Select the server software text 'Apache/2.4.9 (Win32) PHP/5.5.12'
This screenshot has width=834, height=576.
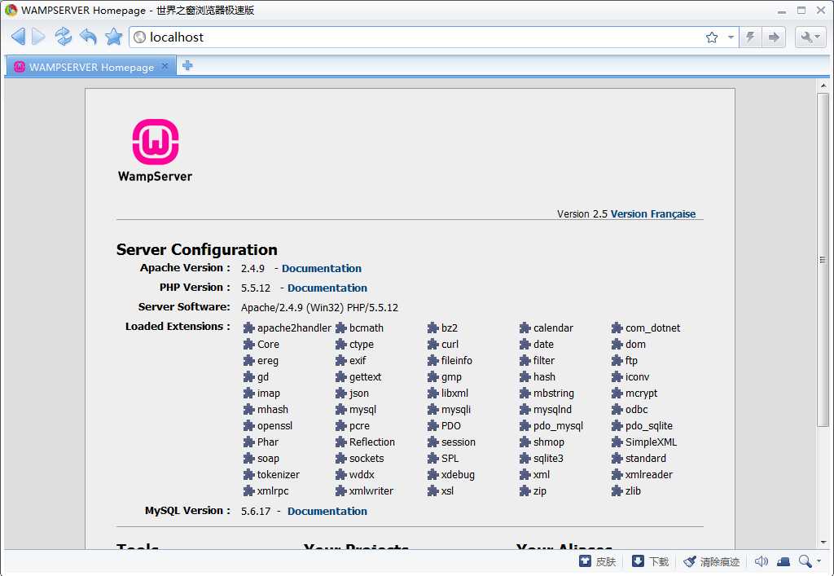coord(319,307)
